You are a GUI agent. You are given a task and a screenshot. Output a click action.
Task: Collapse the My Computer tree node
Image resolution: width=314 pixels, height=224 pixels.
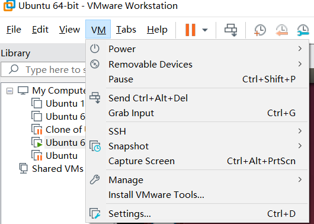tap(9, 91)
